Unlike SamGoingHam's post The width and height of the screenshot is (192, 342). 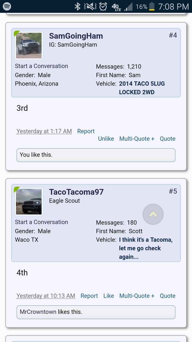pos(106,139)
